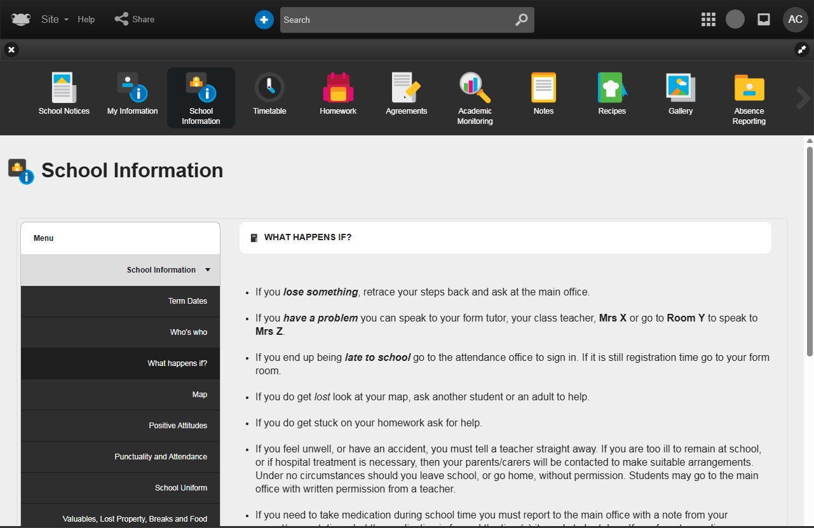The height and width of the screenshot is (528, 814).
Task: Close the app bar with X button
Action: [x=11, y=50]
